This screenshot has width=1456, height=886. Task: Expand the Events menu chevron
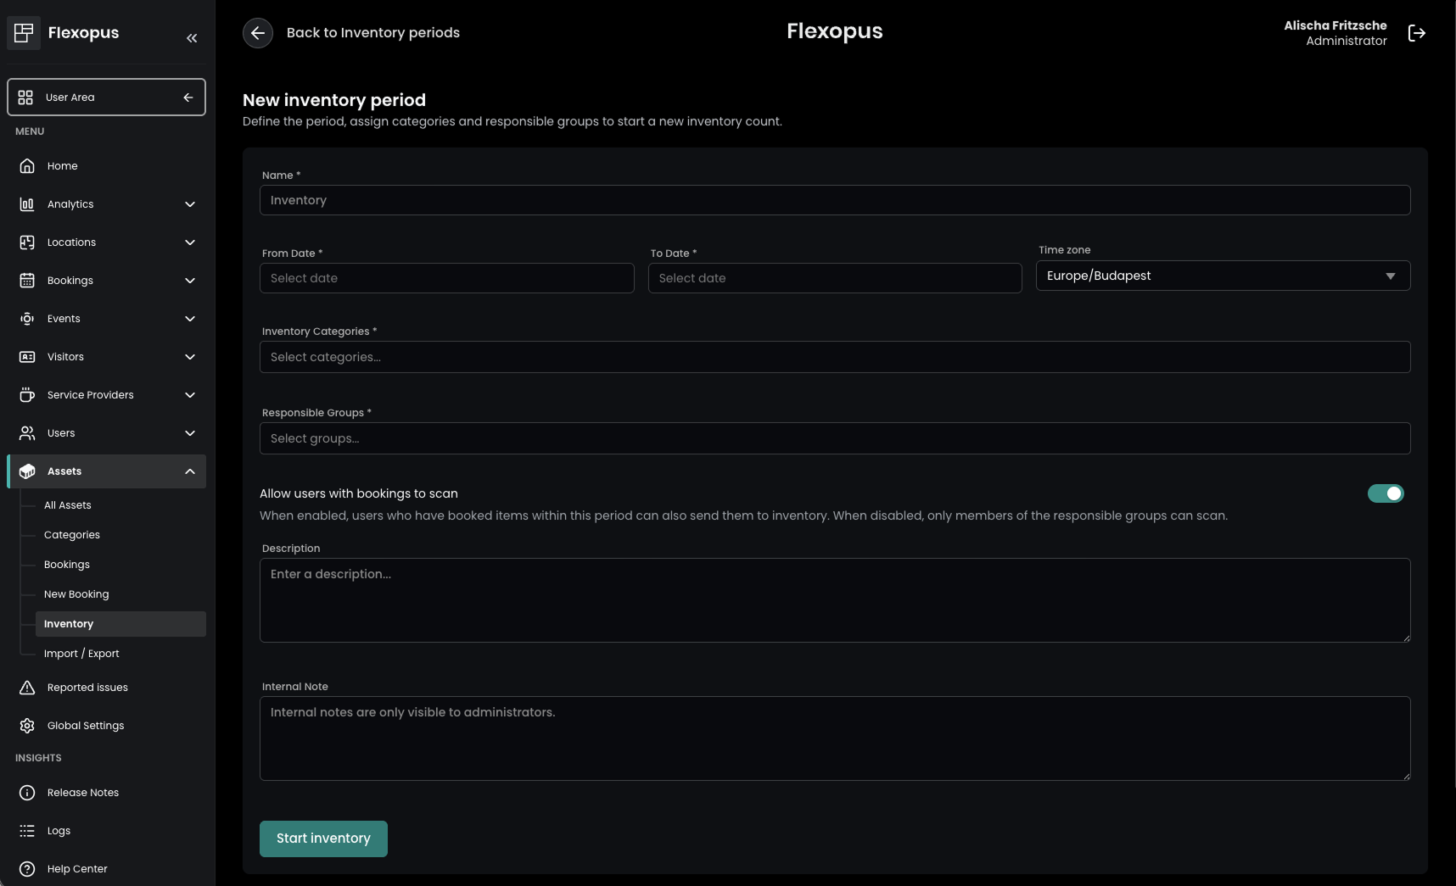190,319
